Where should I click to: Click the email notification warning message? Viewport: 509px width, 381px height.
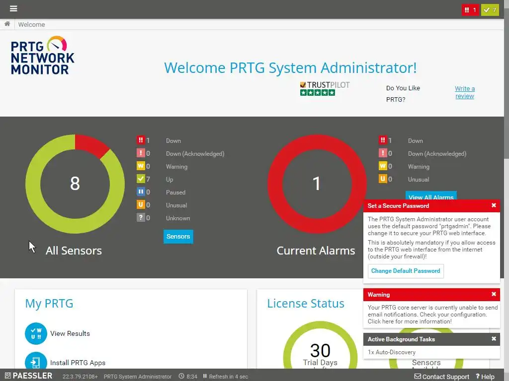432,314
